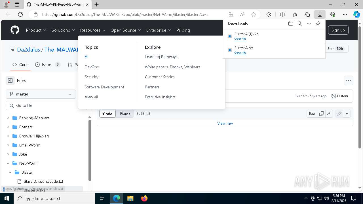Collapse Net-Worm folder
The width and height of the screenshot is (363, 204).
click(x=8, y=163)
